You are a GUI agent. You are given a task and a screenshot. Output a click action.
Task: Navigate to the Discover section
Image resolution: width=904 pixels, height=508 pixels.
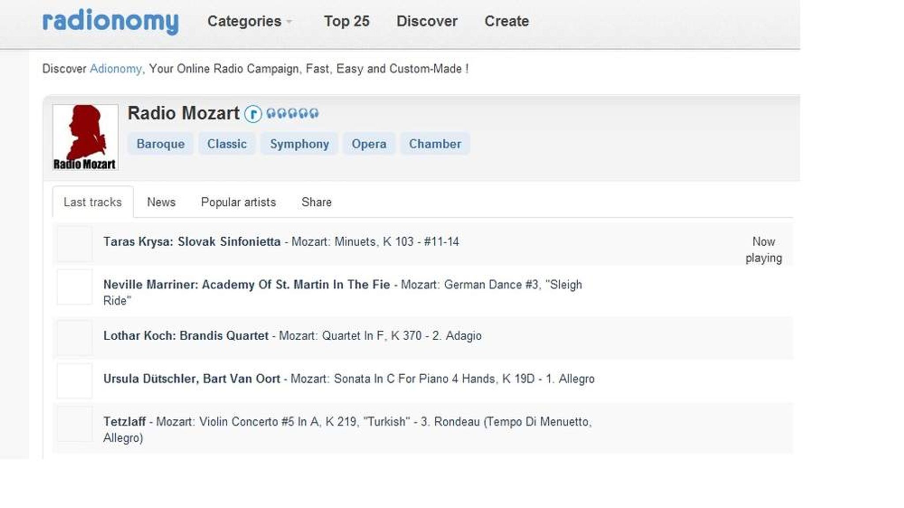coord(426,21)
